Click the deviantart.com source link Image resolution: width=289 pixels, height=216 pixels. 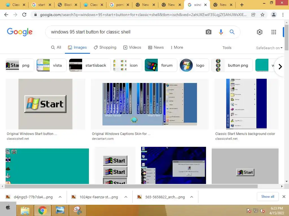[x=103, y=139]
